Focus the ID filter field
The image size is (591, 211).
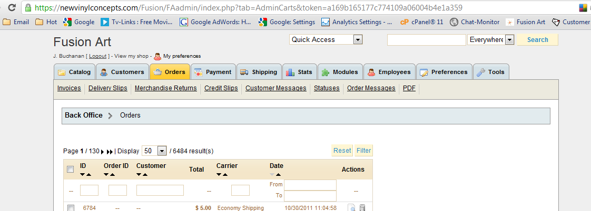click(x=90, y=190)
